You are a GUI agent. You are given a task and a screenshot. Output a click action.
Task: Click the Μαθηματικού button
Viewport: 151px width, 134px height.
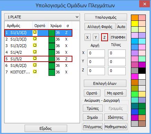116,127
